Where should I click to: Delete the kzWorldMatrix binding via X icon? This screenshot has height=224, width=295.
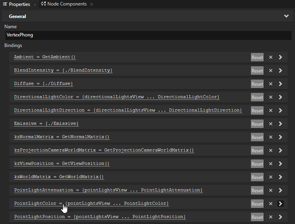pos(270,177)
